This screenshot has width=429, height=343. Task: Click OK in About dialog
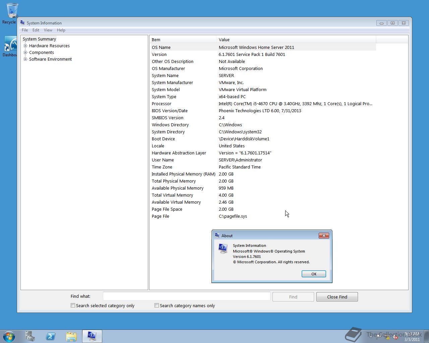(x=314, y=274)
